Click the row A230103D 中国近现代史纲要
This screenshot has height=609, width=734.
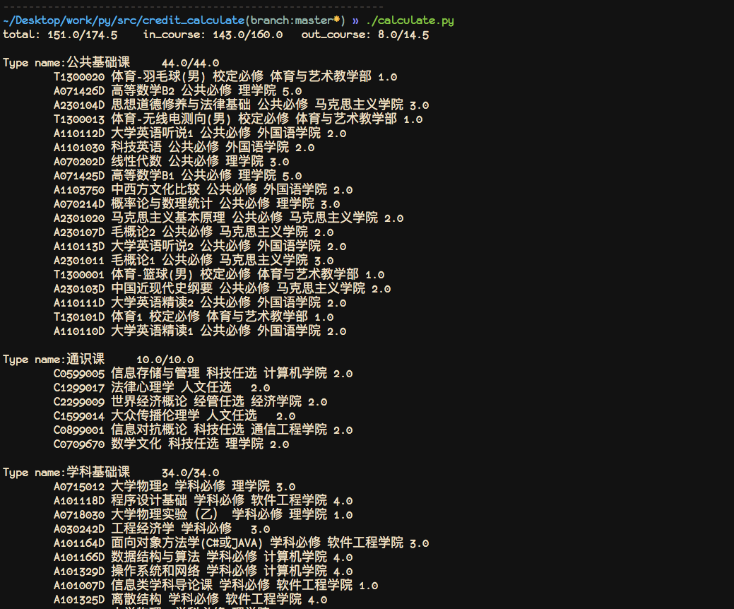point(223,288)
